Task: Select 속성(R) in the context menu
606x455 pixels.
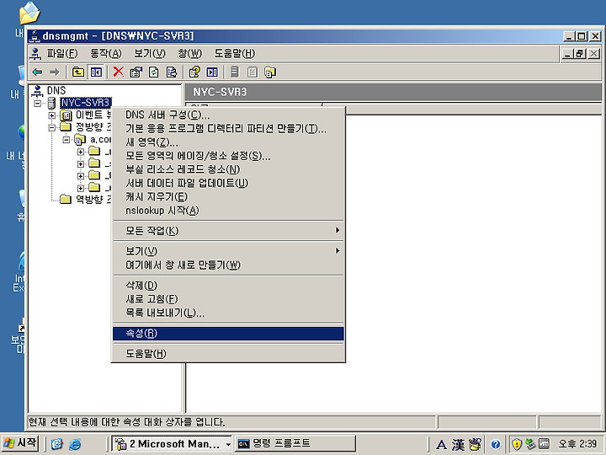Action: (x=228, y=334)
